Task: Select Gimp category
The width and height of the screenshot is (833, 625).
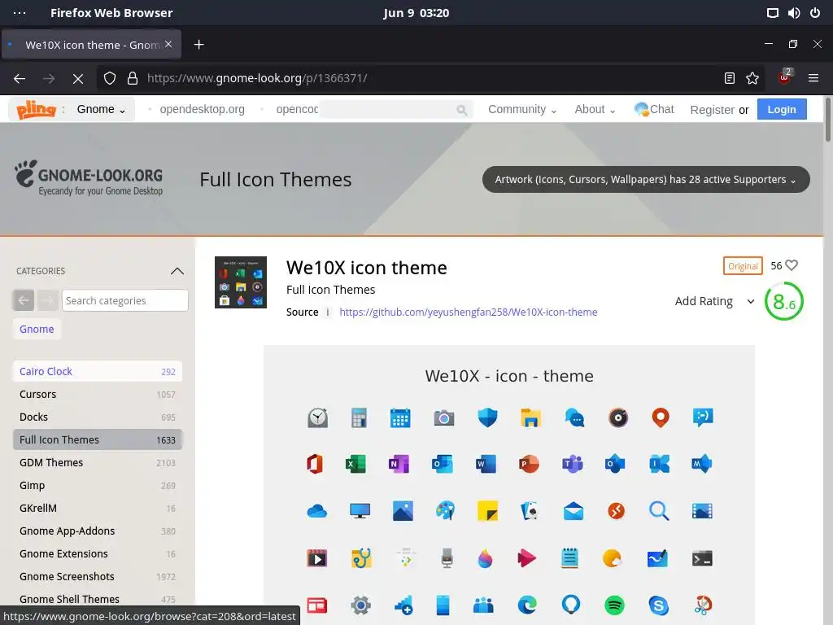Action: [98, 486]
